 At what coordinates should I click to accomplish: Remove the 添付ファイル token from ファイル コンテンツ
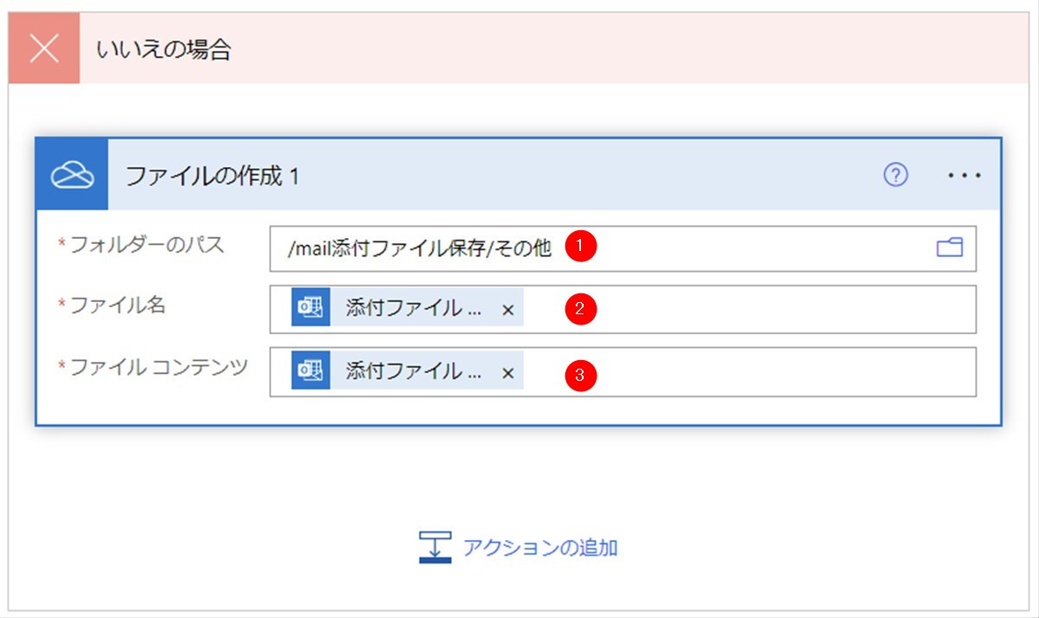508,372
